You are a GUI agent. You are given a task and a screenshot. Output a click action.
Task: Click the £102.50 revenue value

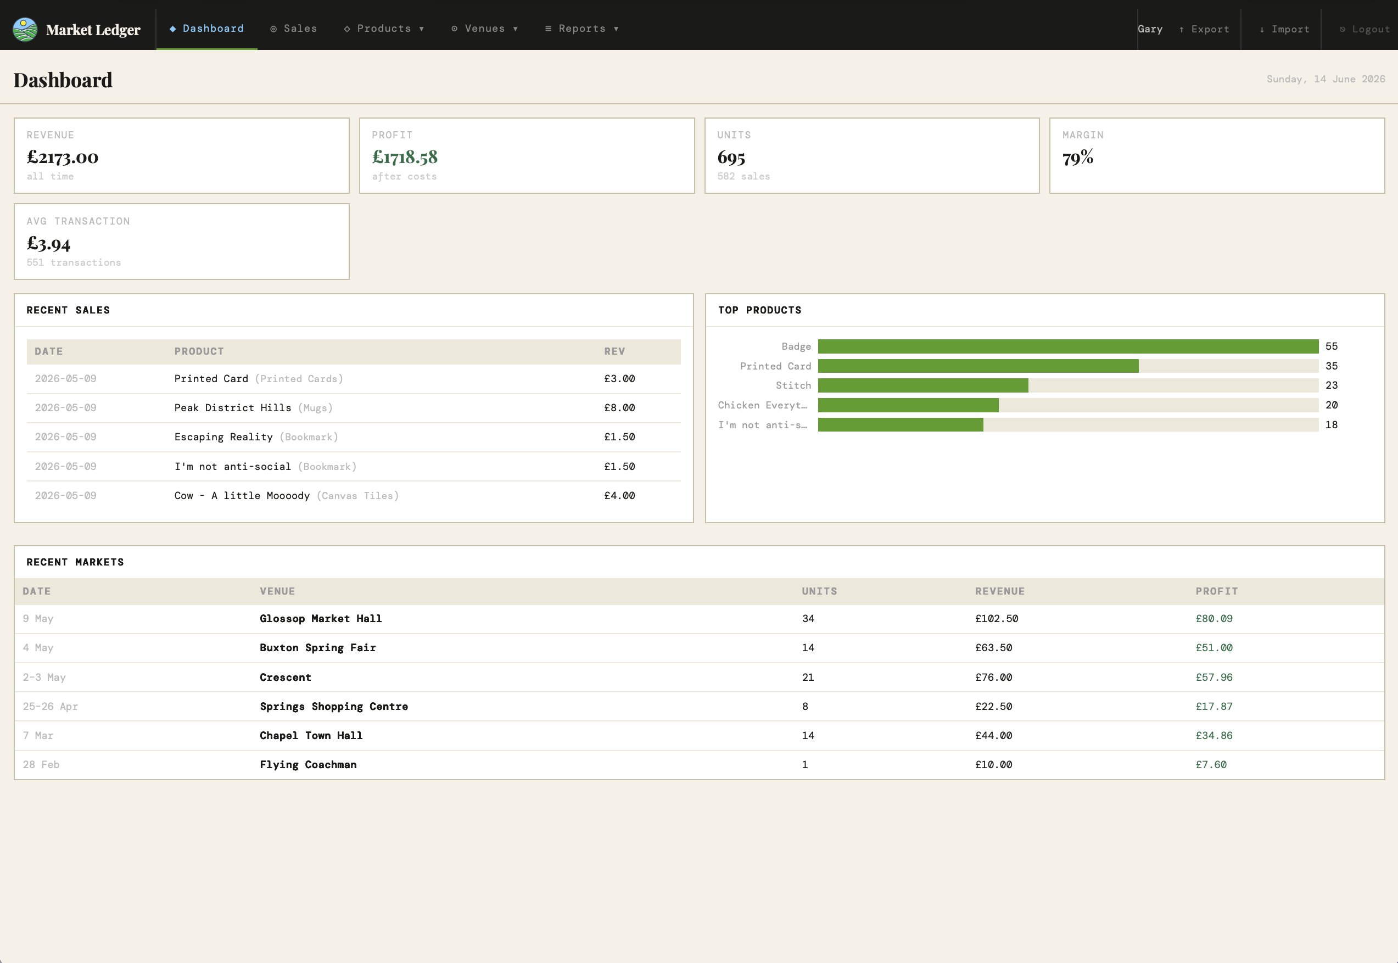point(997,618)
